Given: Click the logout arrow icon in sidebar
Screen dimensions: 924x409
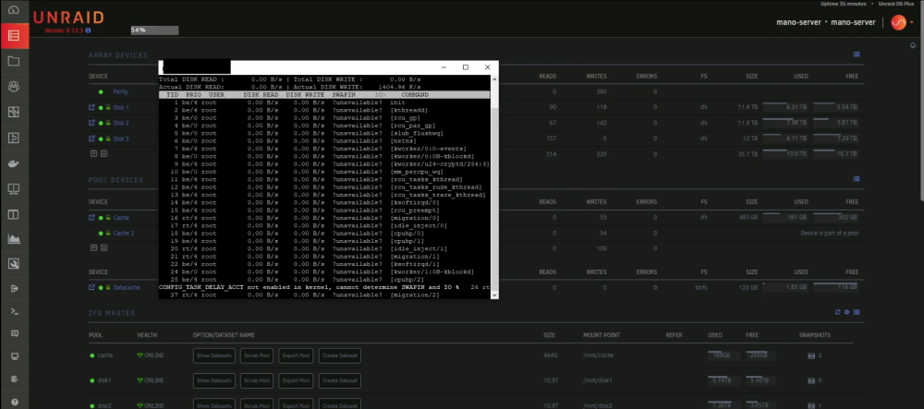Looking at the screenshot, I should click(x=14, y=288).
